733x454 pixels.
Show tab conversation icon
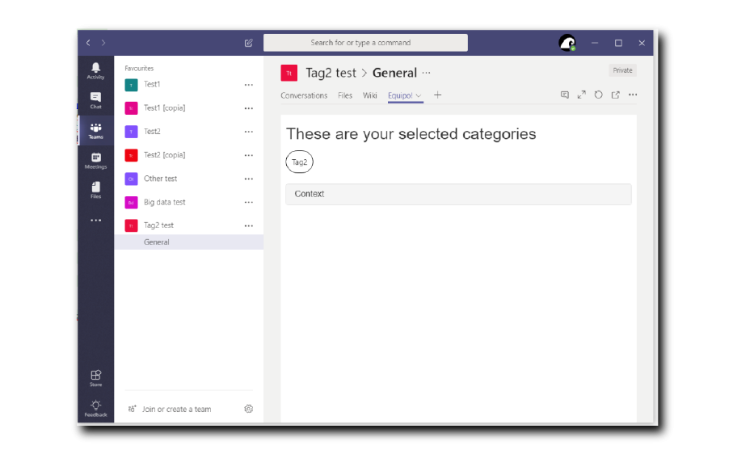(565, 95)
